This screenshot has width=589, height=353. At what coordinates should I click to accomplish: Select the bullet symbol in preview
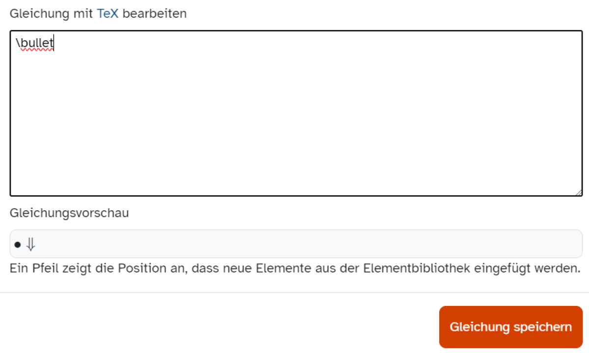click(18, 244)
